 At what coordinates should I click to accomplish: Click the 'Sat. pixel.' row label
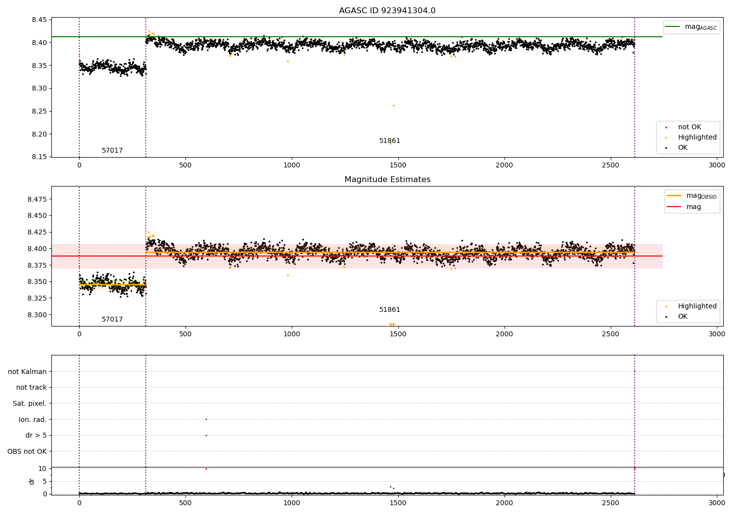(30, 404)
